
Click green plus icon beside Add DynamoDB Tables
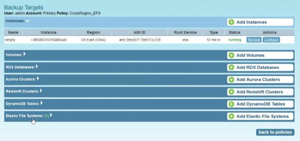point(231,104)
